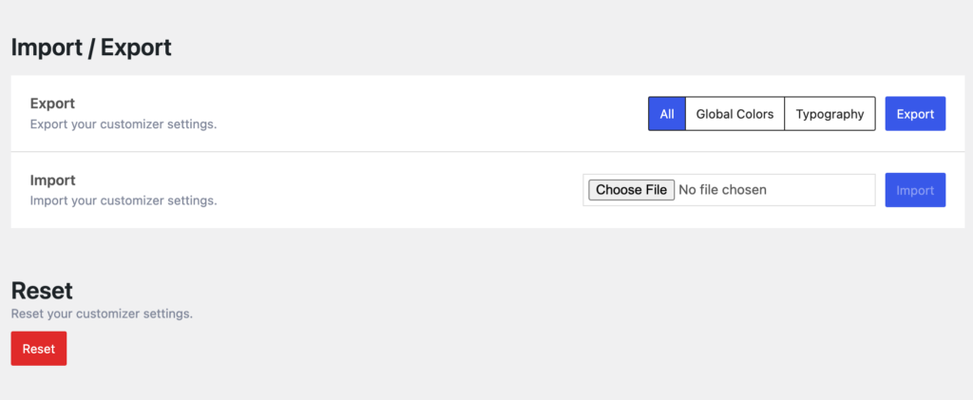Click blank space in Import row panel
This screenshot has width=973, height=400.
tap(399, 190)
